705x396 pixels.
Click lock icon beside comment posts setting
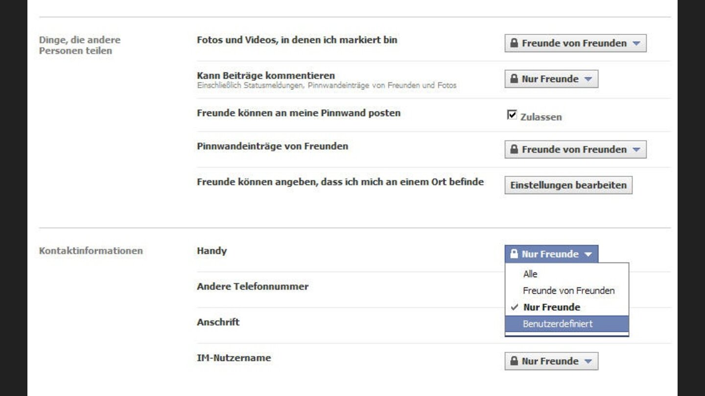pos(514,79)
